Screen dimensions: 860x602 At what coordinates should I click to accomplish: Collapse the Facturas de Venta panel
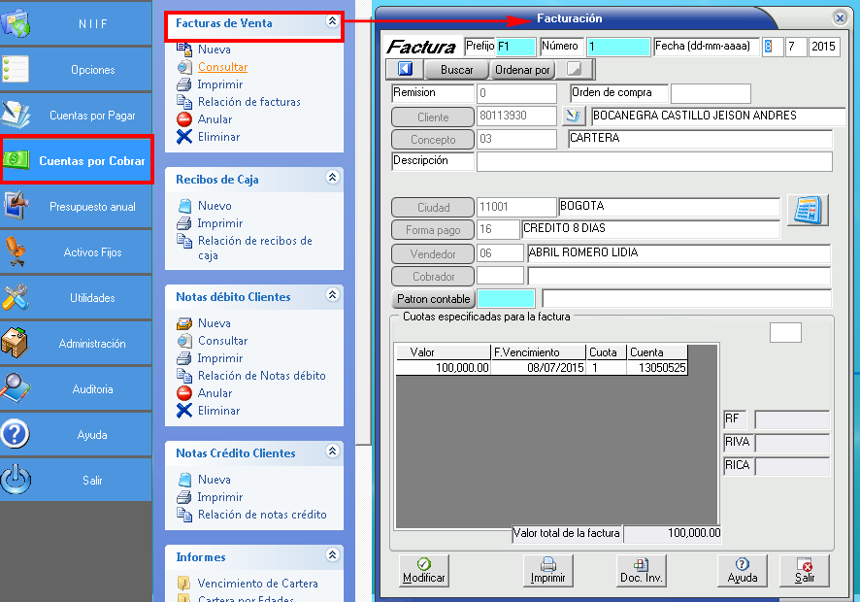coord(332,21)
